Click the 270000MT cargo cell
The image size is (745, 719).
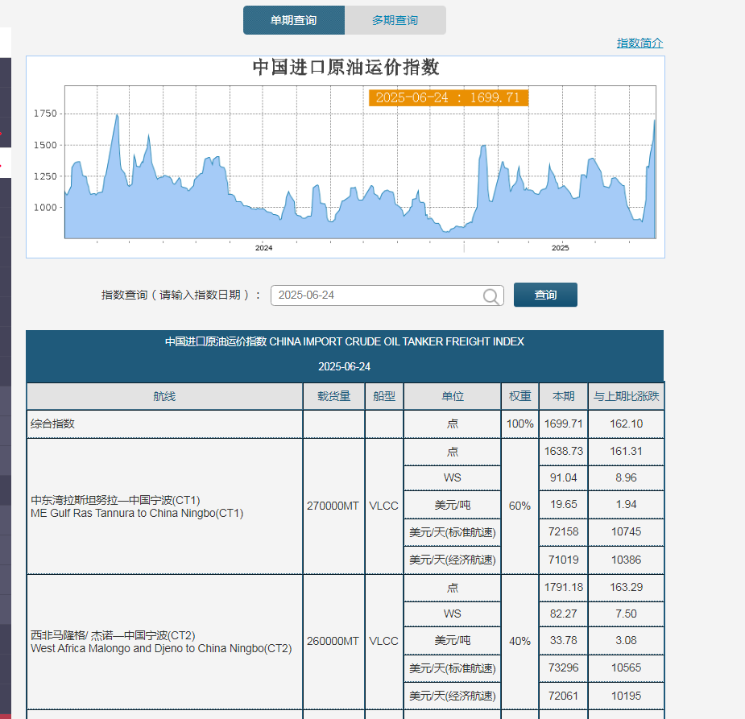(x=333, y=506)
